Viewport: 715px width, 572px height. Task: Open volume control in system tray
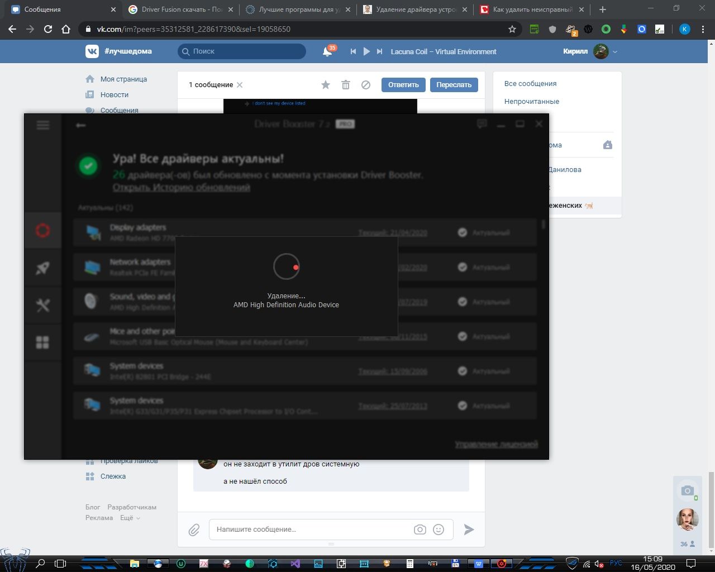tap(599, 564)
